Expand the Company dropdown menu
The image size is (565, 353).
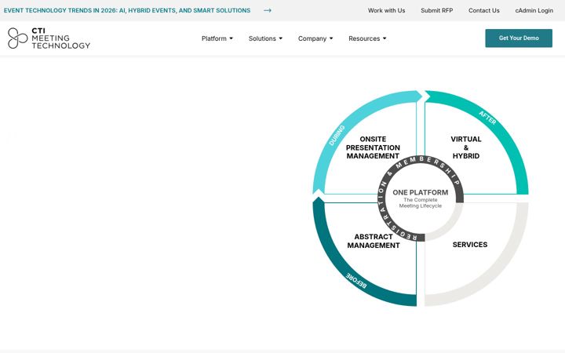[315, 38]
